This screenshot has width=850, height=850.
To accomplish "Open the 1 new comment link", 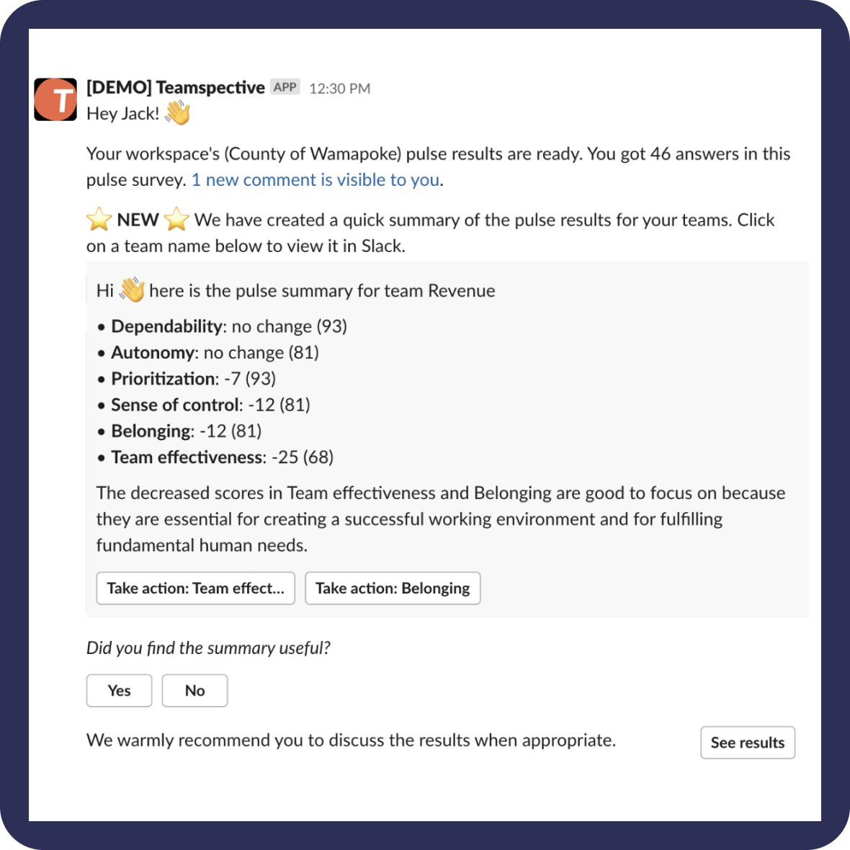I will coord(315,179).
